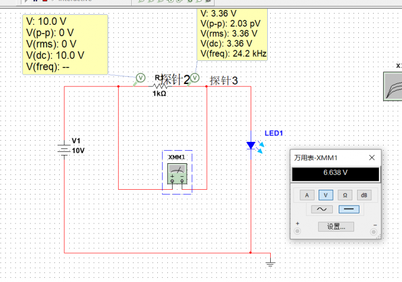This screenshot has width=402, height=282.
Task: Select the blue LED1 diode symbol
Action: coord(251,145)
